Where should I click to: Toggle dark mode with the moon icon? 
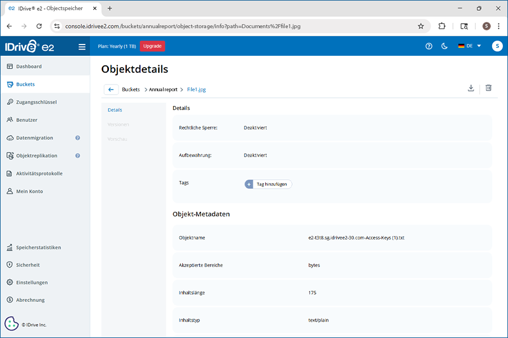click(445, 46)
